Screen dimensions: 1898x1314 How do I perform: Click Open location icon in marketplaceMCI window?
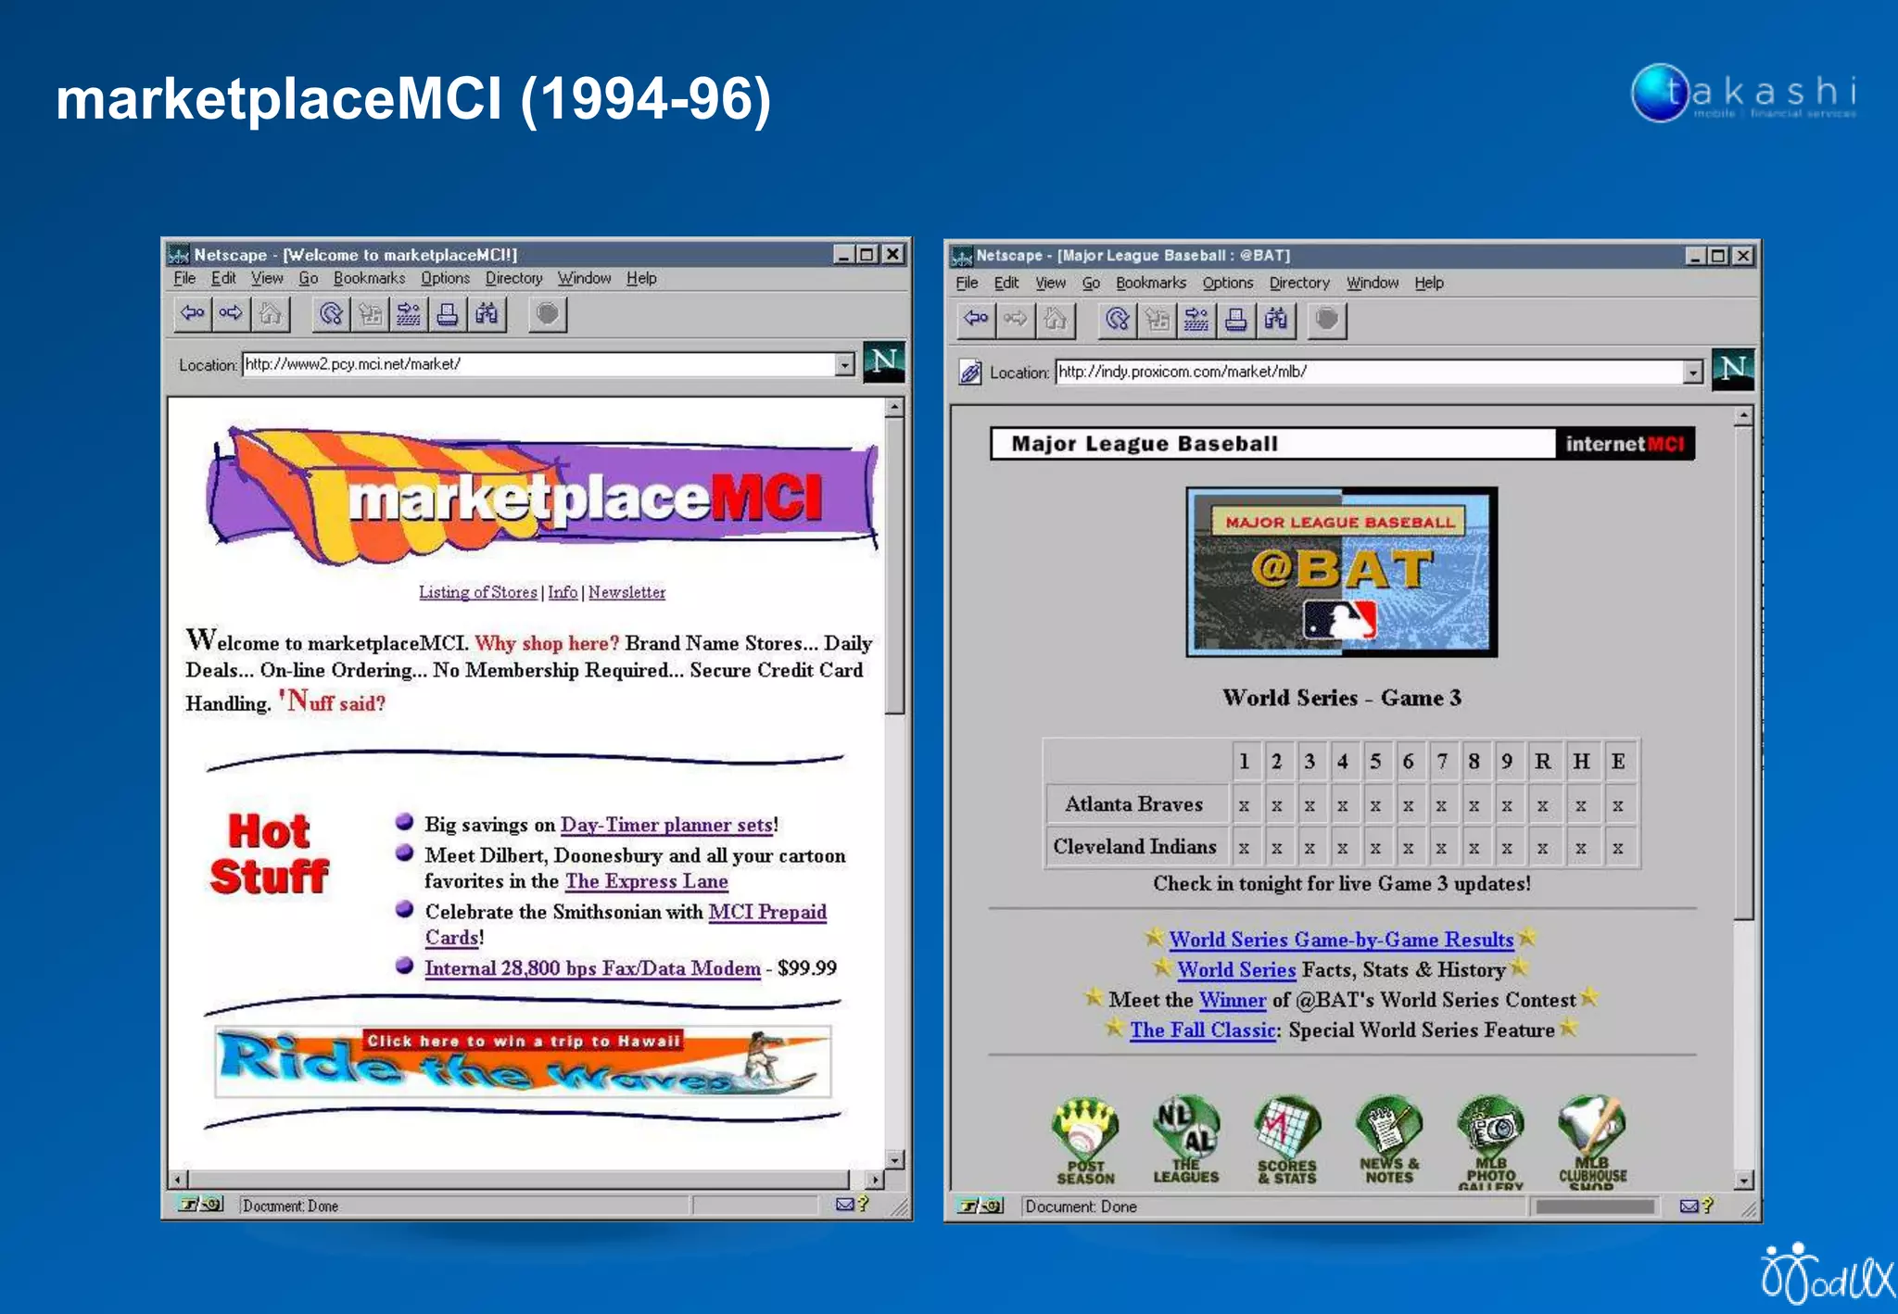tap(409, 314)
